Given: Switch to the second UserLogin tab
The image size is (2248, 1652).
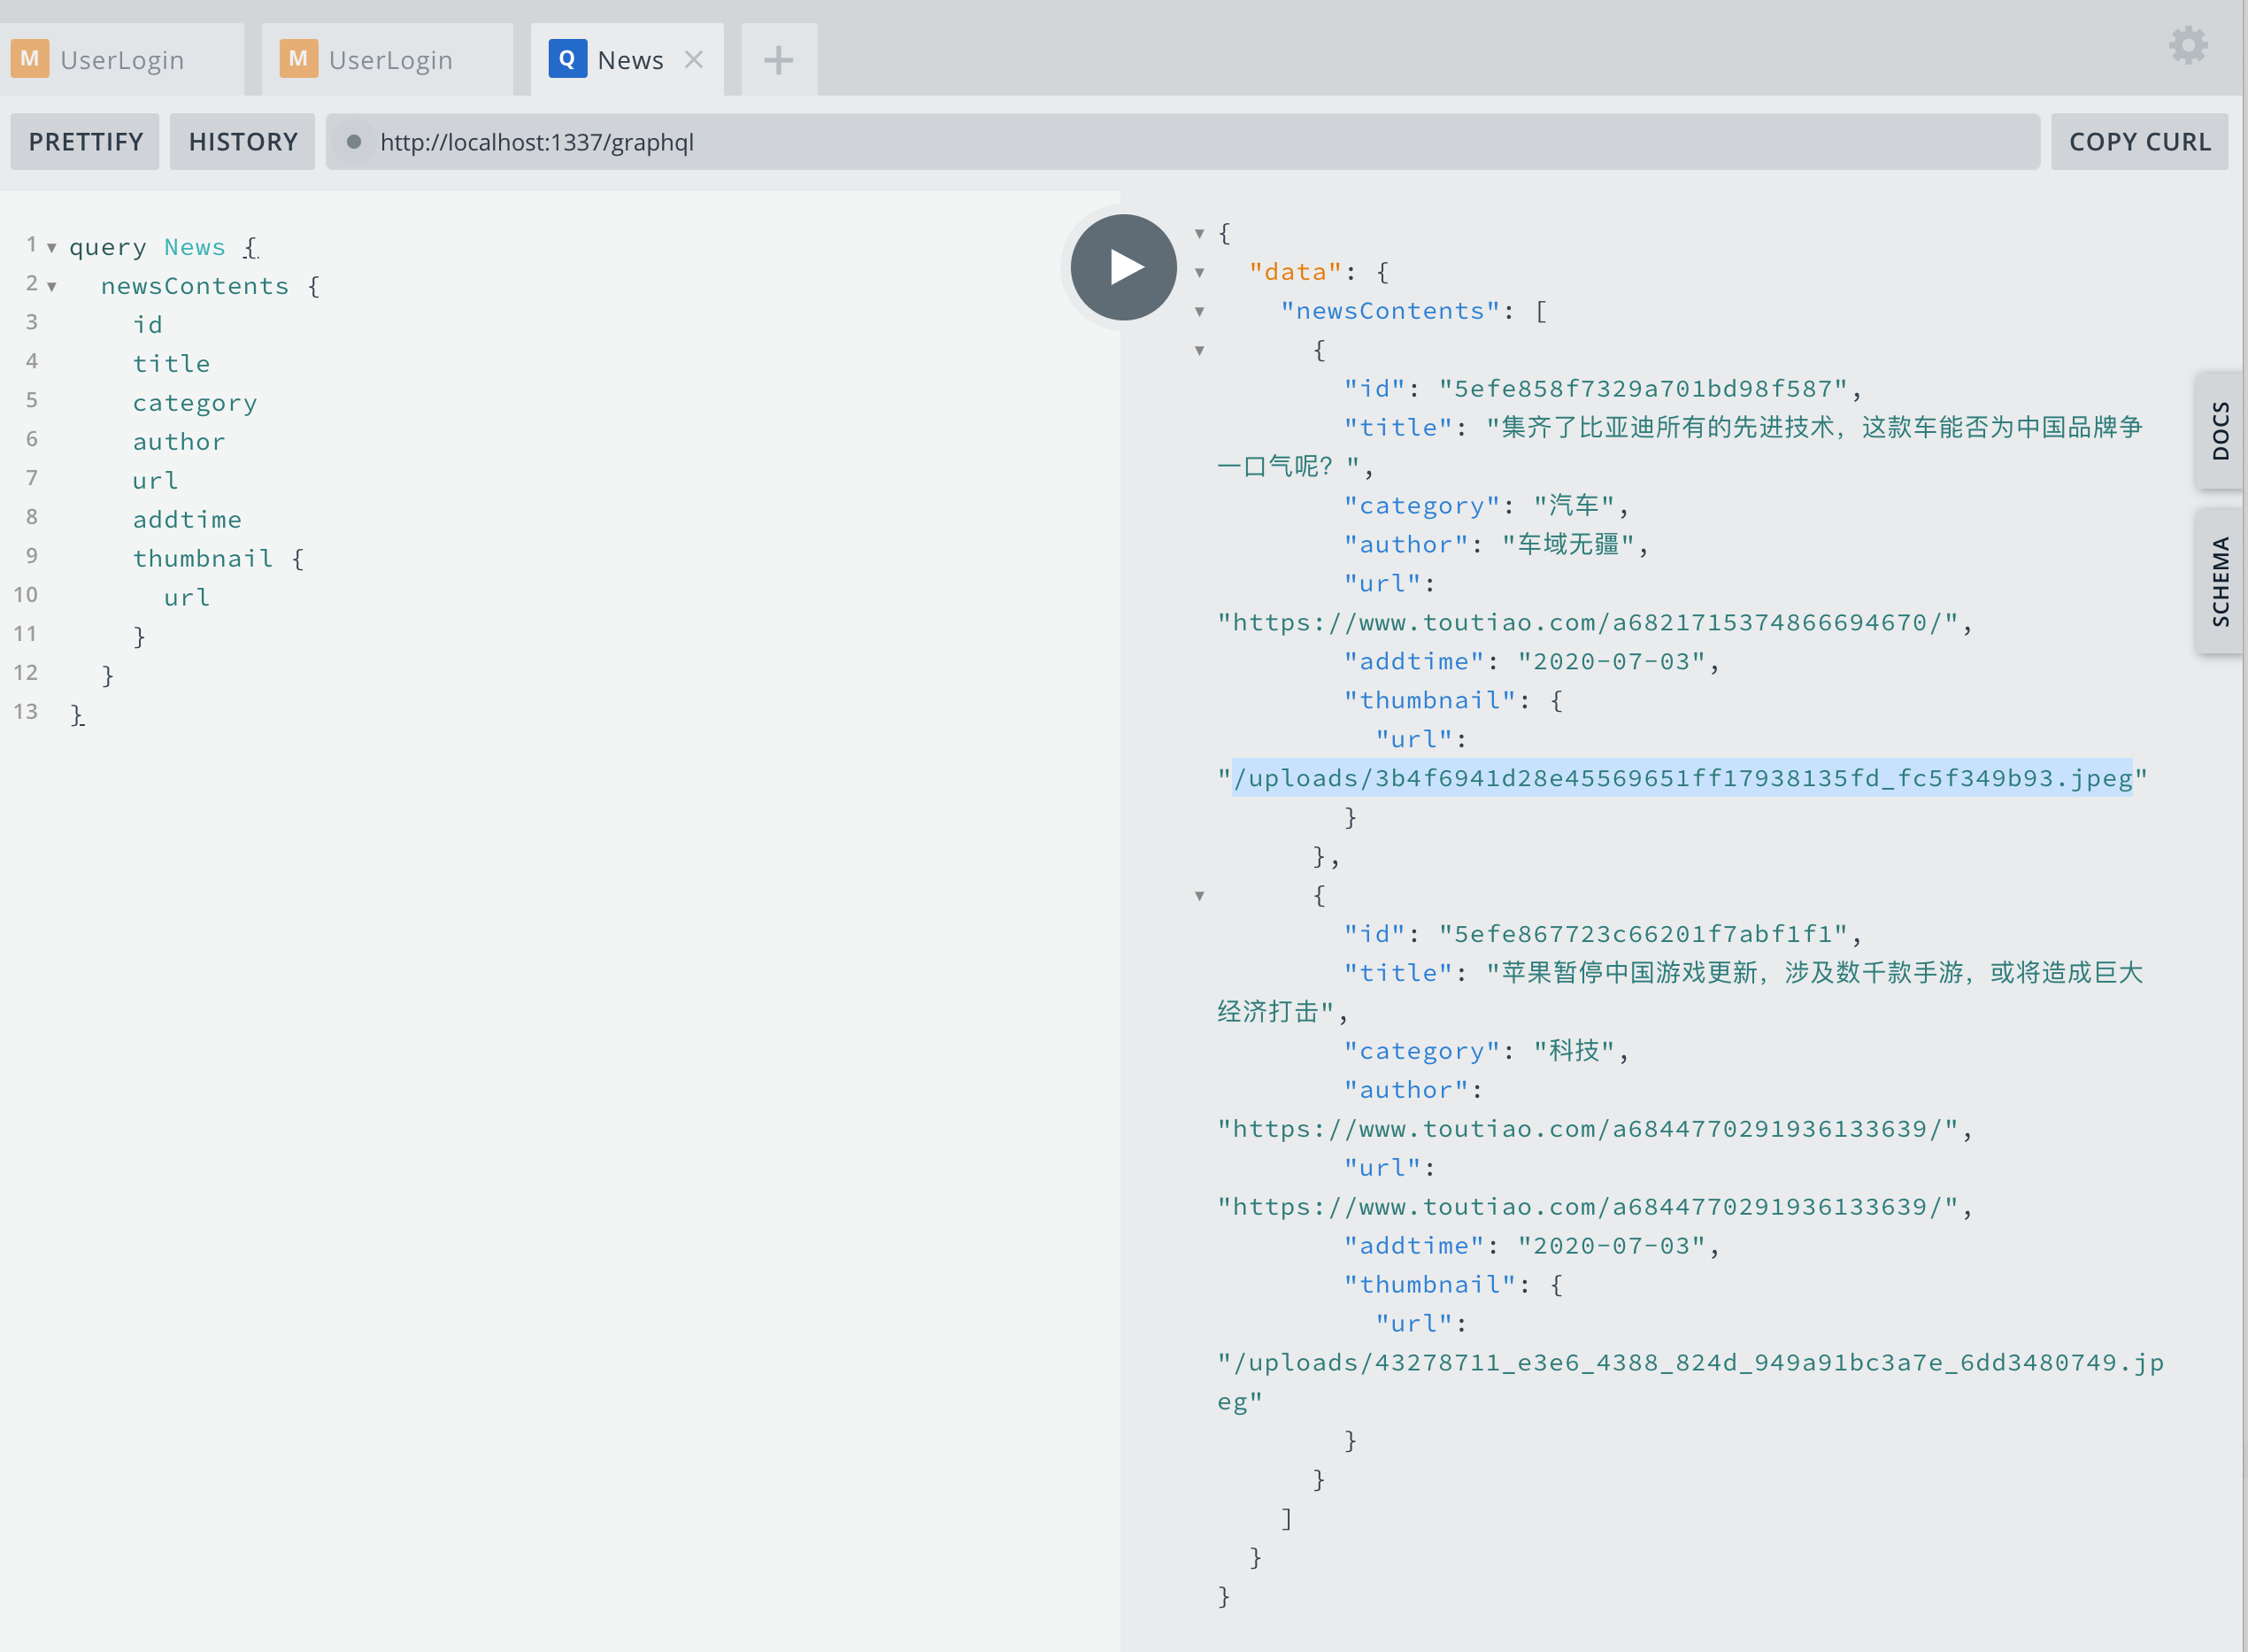Looking at the screenshot, I should click(x=389, y=60).
